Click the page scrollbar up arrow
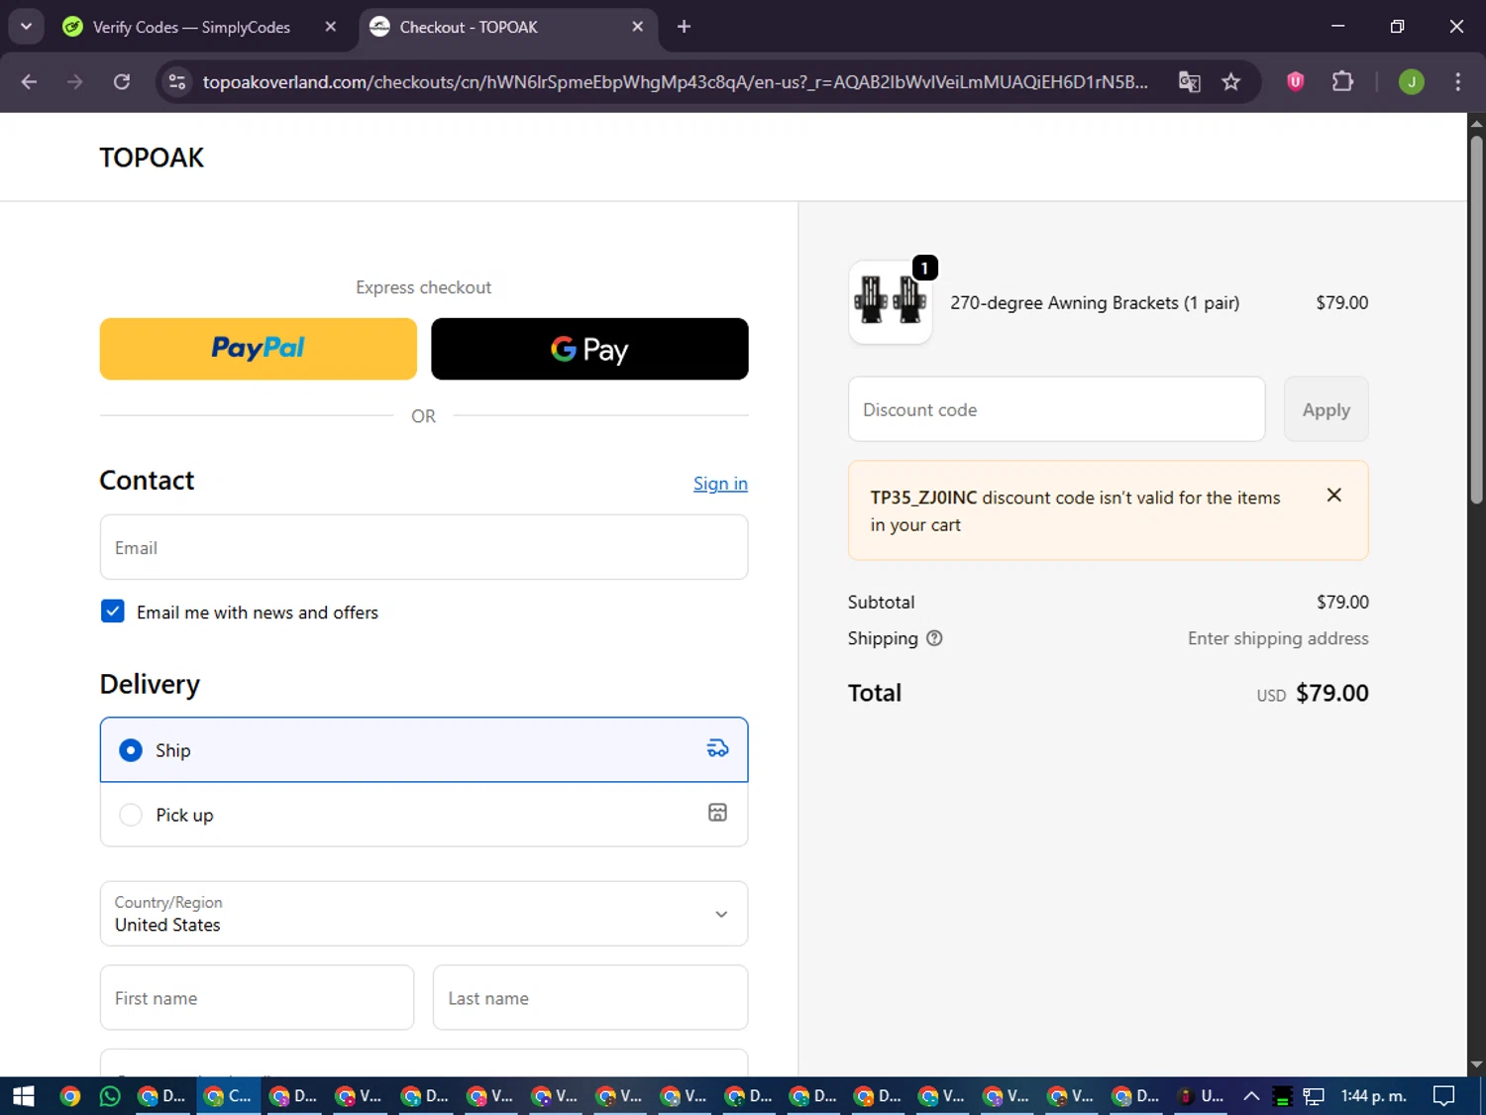Image resolution: width=1486 pixels, height=1115 pixels. coord(1476,124)
